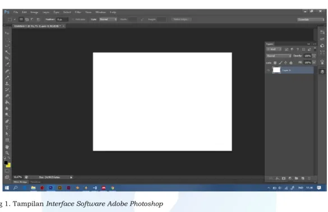The height and width of the screenshot is (212, 328).
Task: Switch to the Timeline tab
Action: pos(35,182)
